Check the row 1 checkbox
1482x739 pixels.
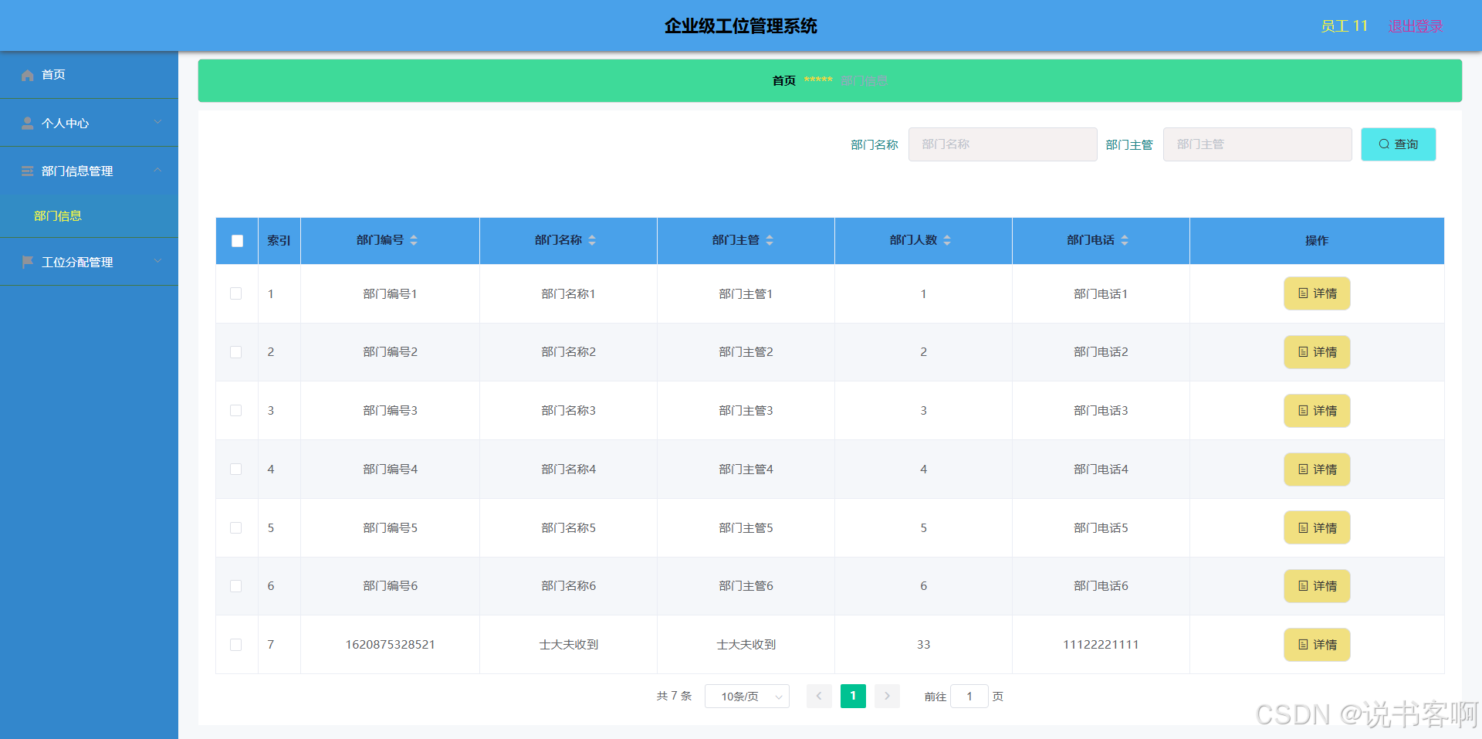click(x=236, y=293)
